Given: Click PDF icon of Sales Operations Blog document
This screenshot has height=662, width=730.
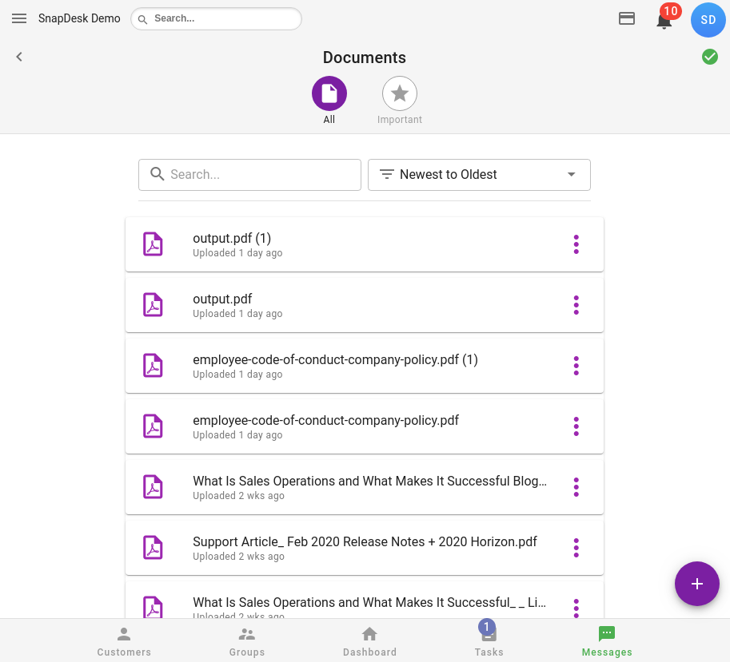Looking at the screenshot, I should [153, 487].
